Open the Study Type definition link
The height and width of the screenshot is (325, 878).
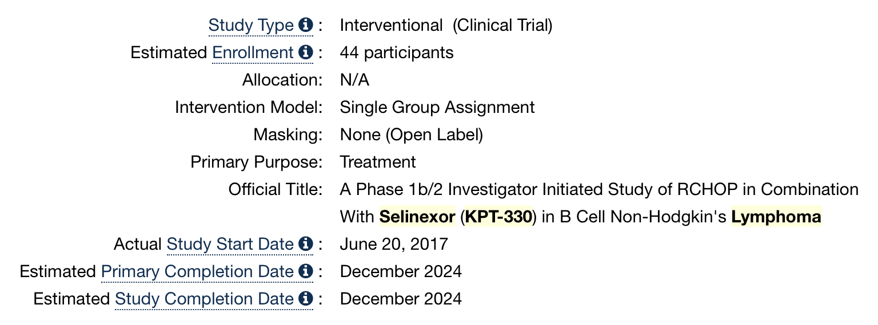[251, 26]
